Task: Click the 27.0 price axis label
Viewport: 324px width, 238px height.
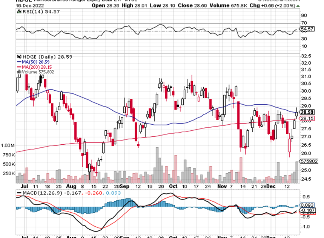Action: coord(306,137)
